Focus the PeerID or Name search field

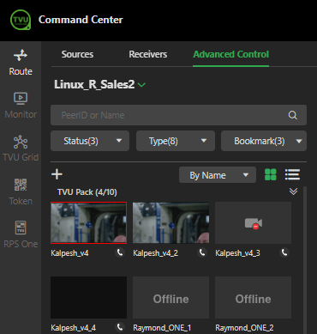(178, 115)
